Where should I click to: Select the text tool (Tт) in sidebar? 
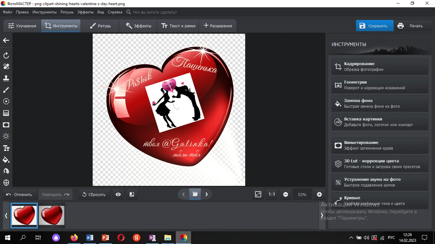[x=6, y=148]
